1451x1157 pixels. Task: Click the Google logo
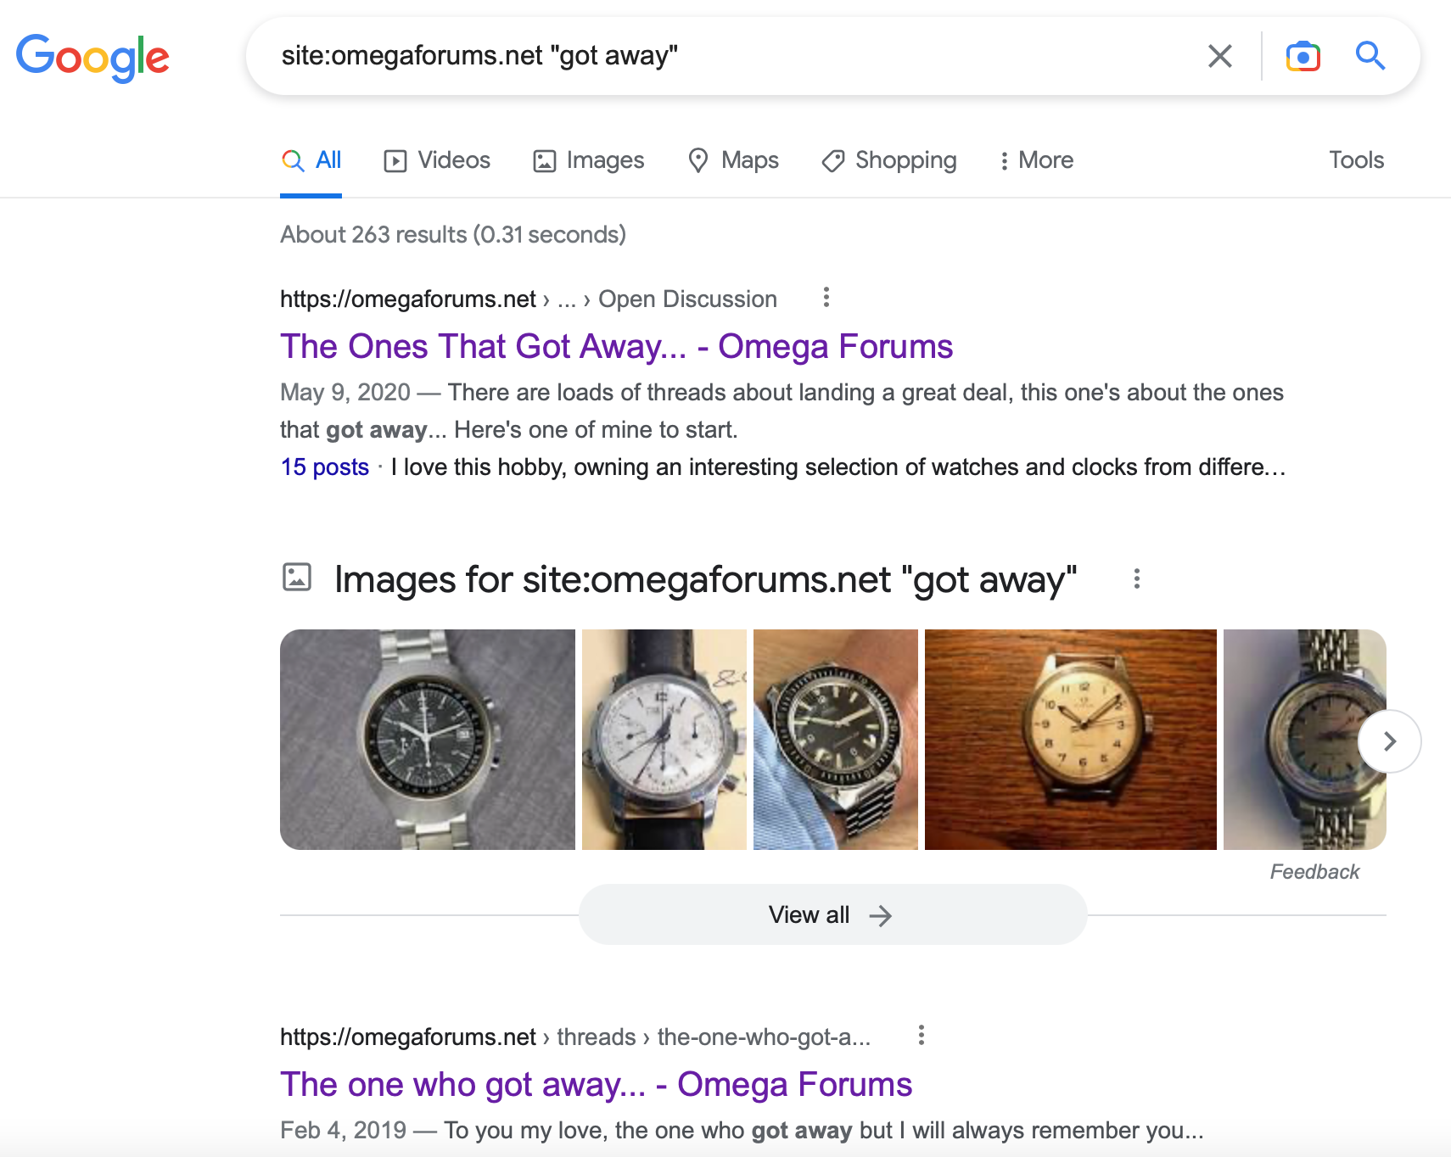tap(92, 58)
